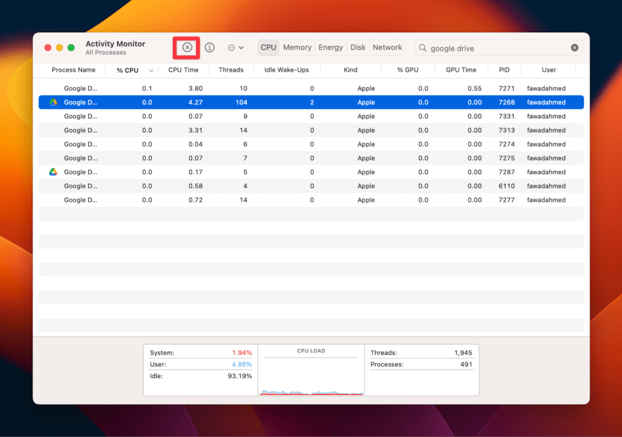Viewport: 622px width, 437px height.
Task: Open the ellipsis More options dropdown
Action: (x=236, y=47)
